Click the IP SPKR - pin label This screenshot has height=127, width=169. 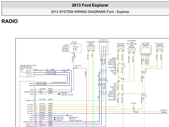(30, 105)
